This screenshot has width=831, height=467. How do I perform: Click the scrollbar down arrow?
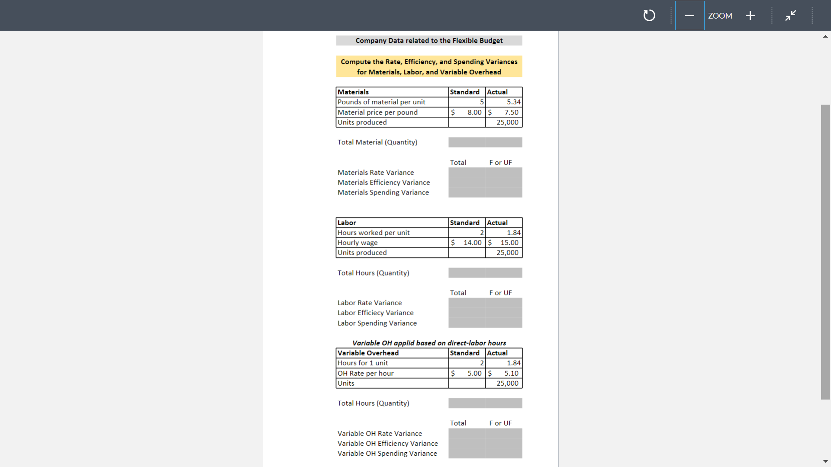[825, 461]
